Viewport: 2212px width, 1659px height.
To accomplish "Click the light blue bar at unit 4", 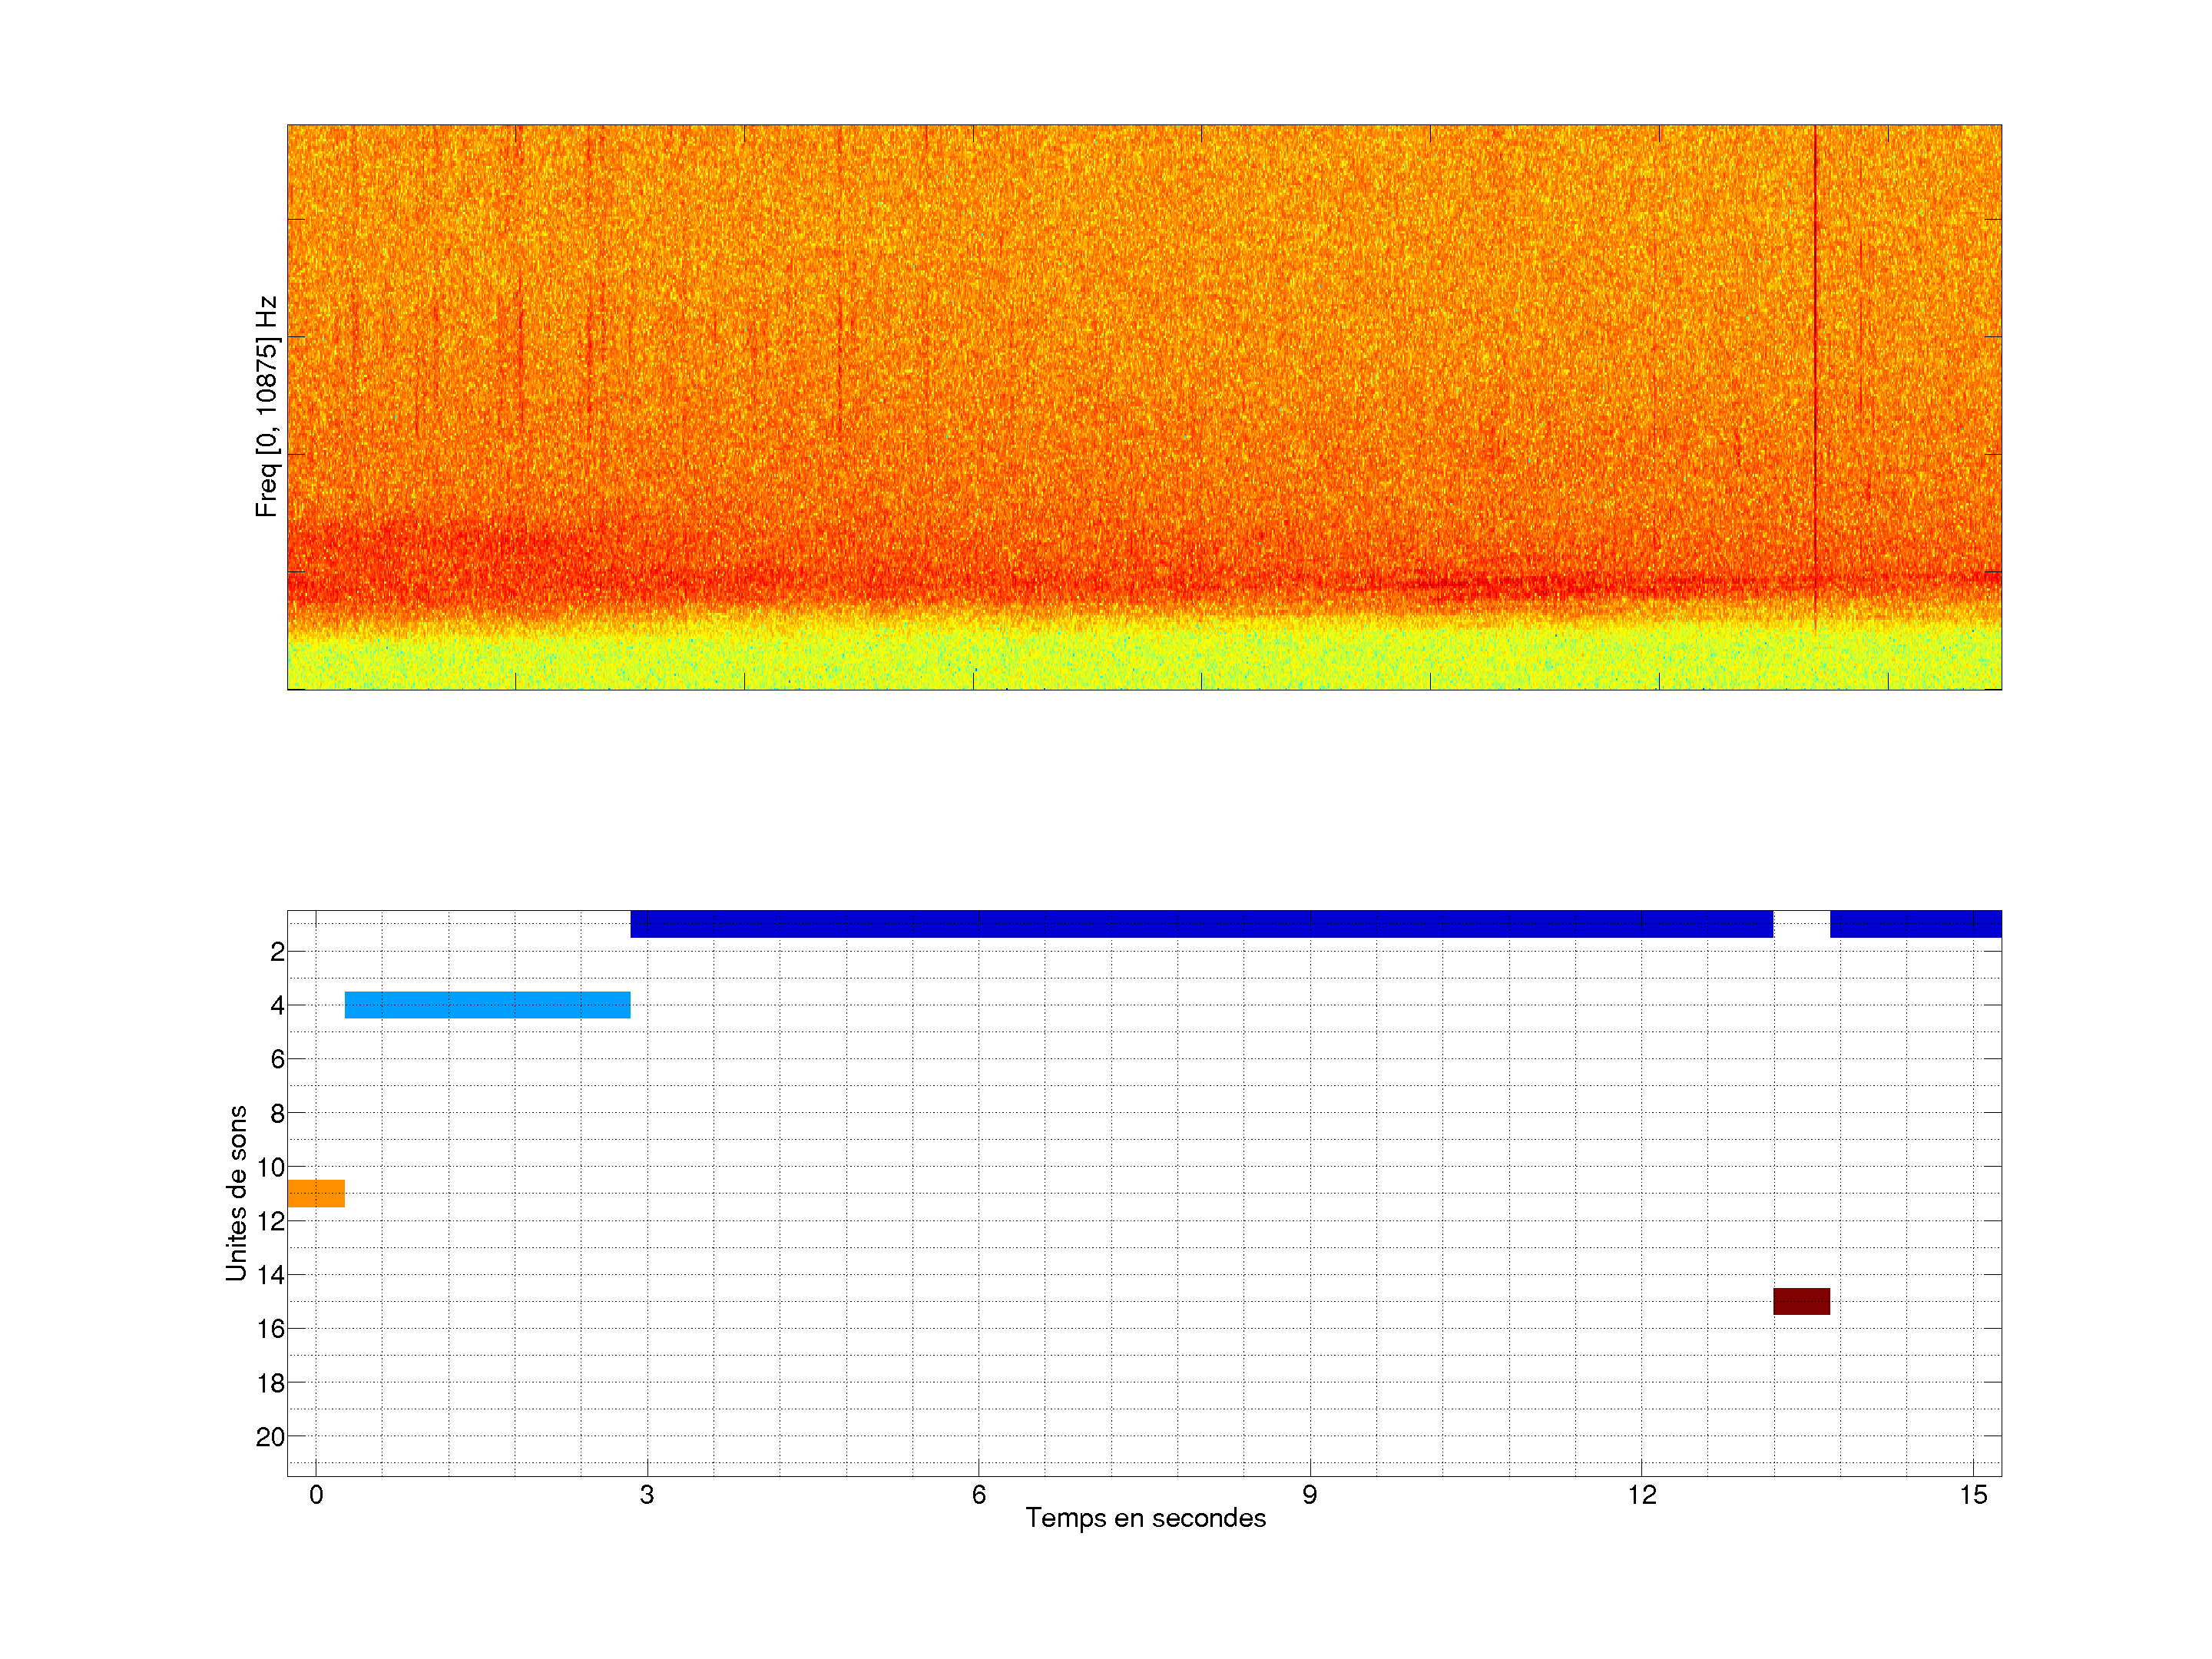I will pyautogui.click(x=487, y=1004).
